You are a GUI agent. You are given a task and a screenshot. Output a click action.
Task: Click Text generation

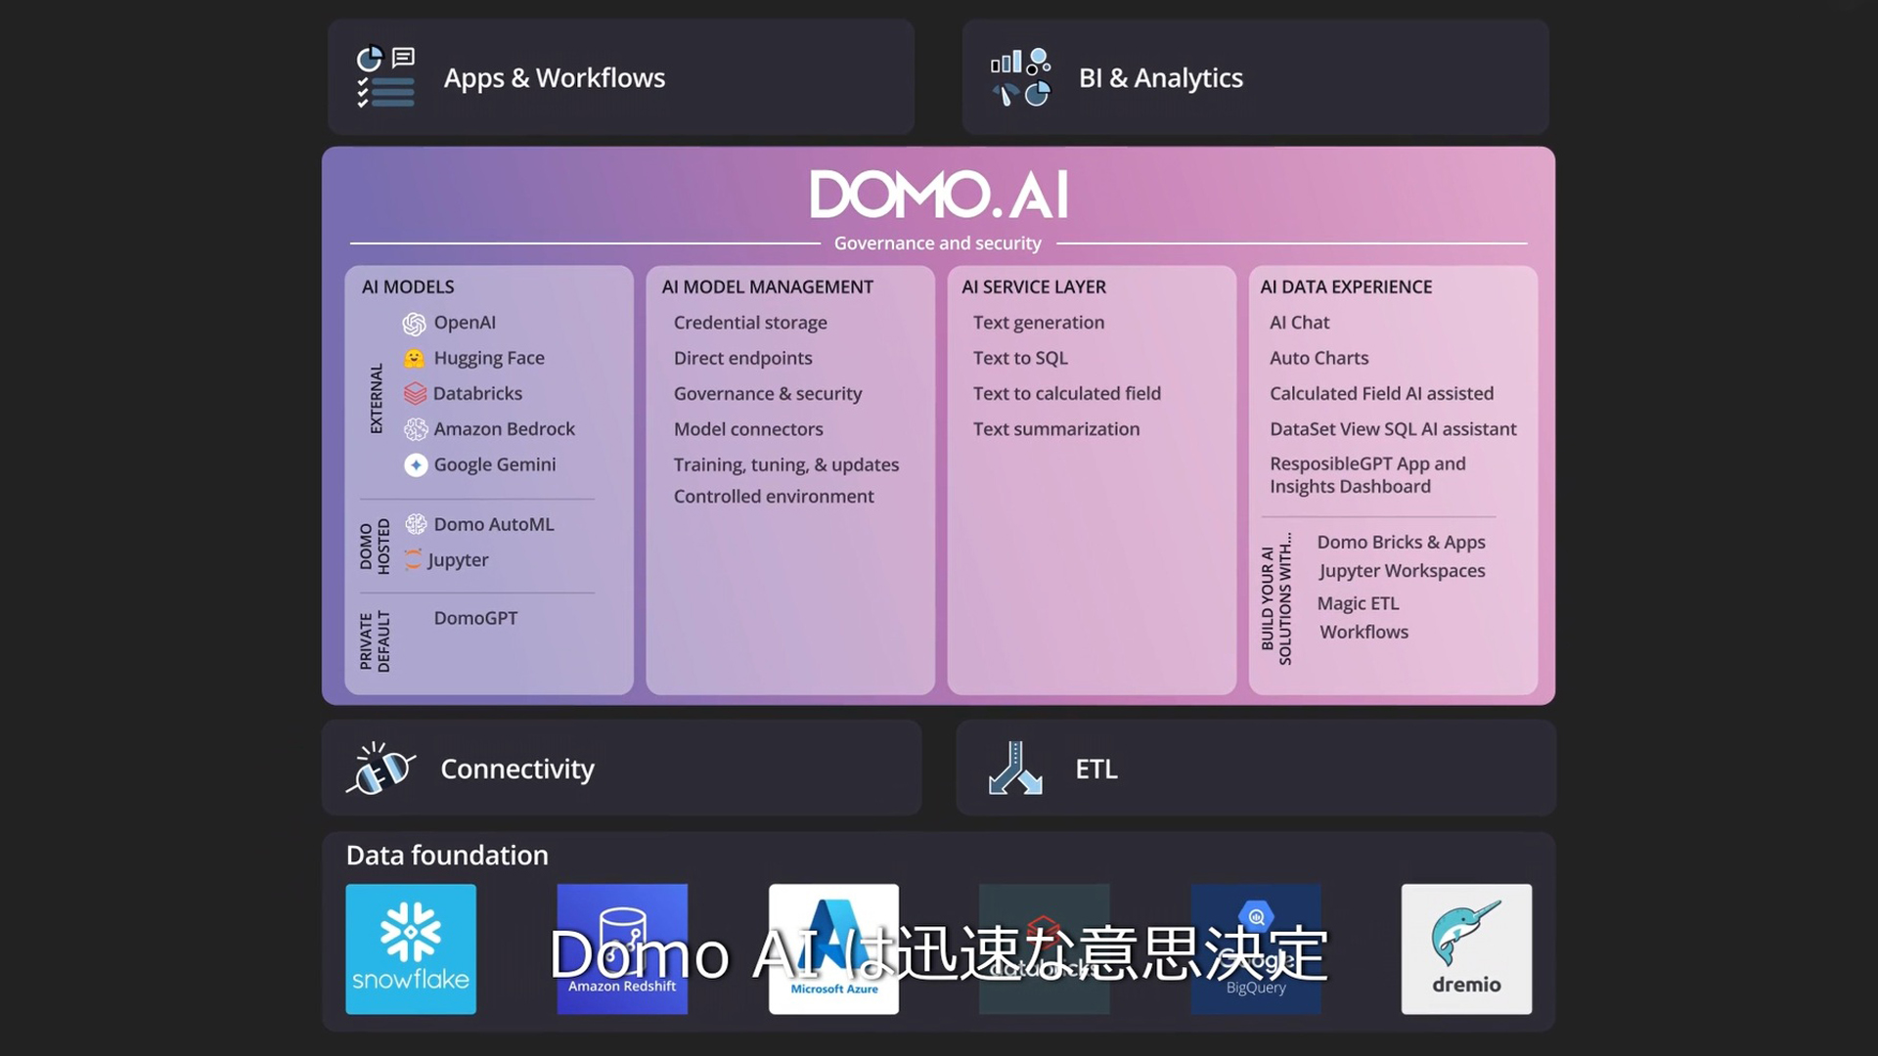pos(1039,323)
